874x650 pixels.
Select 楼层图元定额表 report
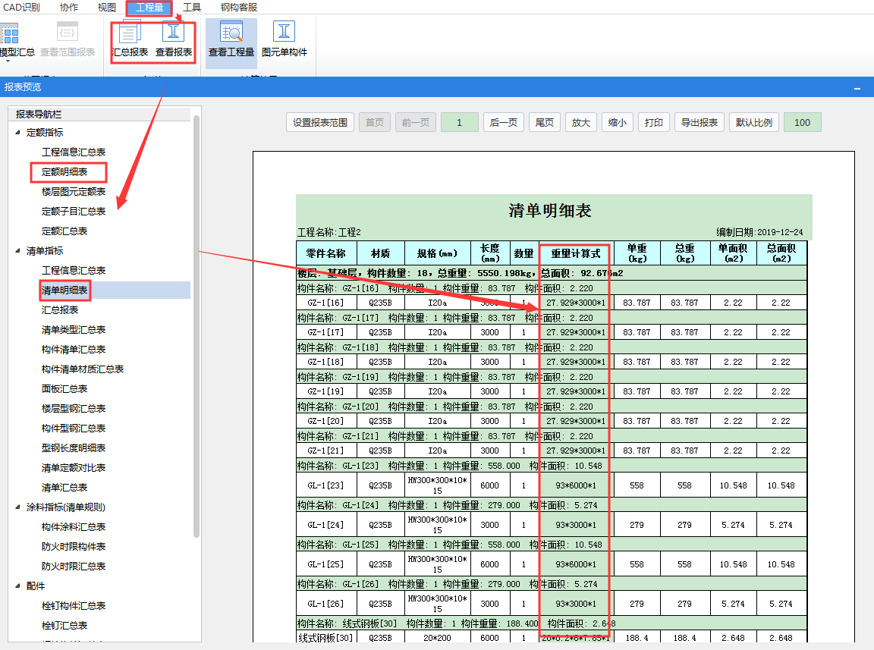74,192
